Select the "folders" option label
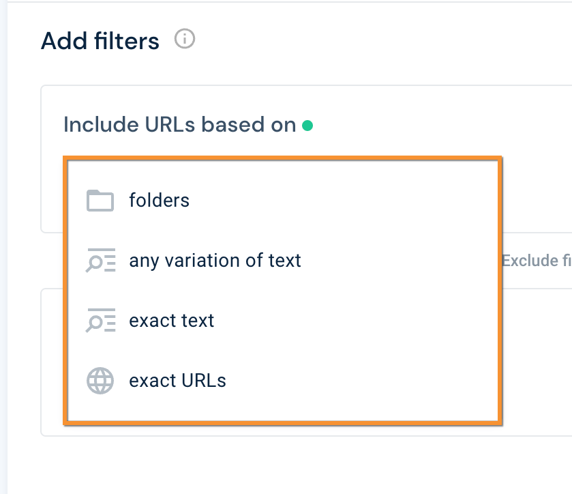 [x=159, y=201]
